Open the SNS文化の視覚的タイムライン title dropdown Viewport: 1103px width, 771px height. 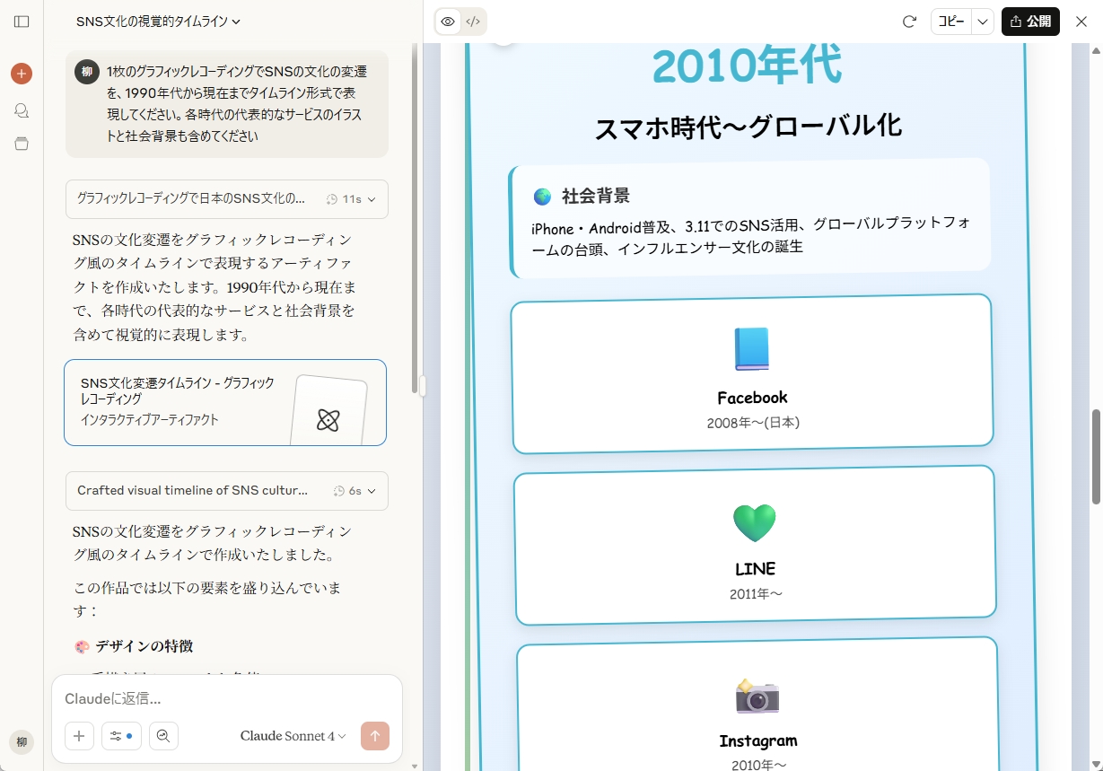(159, 22)
